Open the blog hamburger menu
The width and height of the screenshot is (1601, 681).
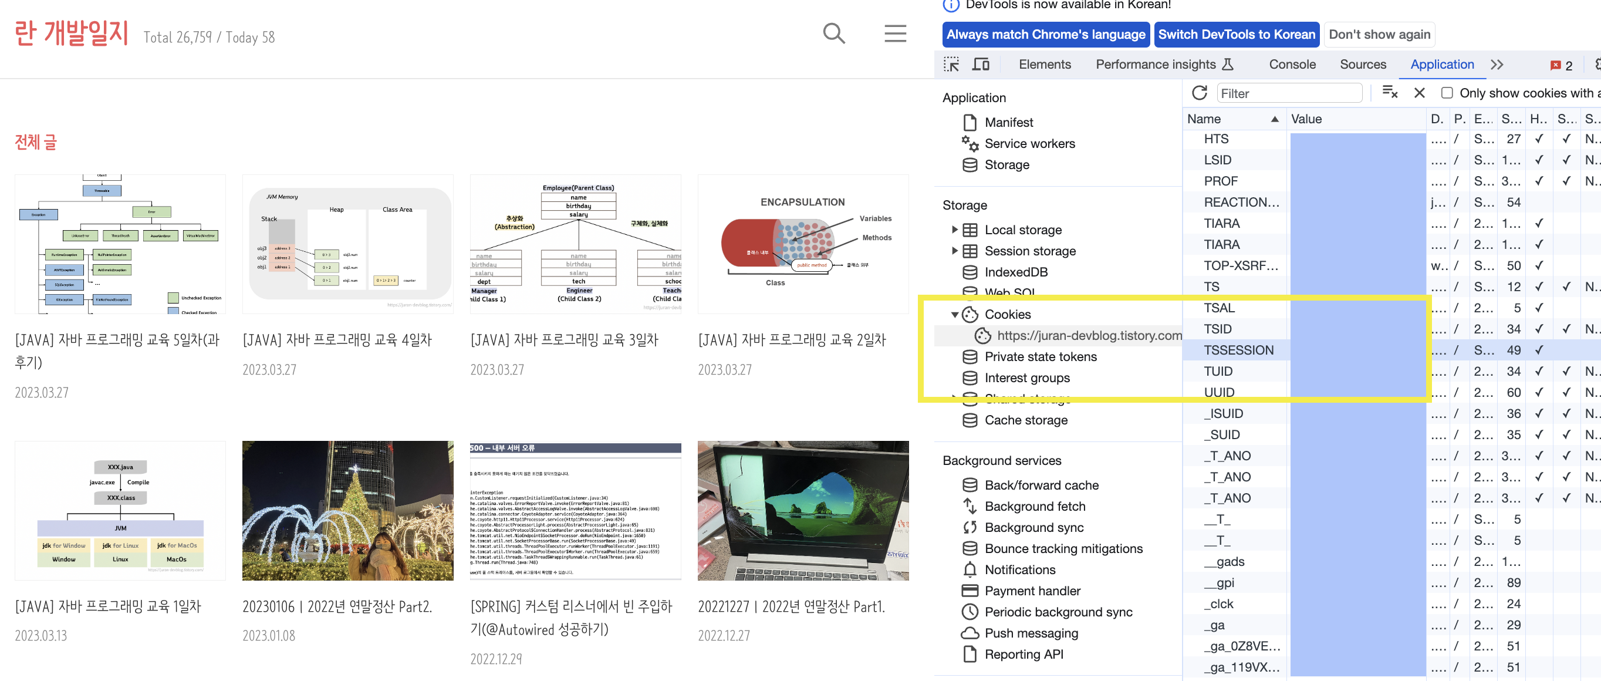tap(894, 33)
